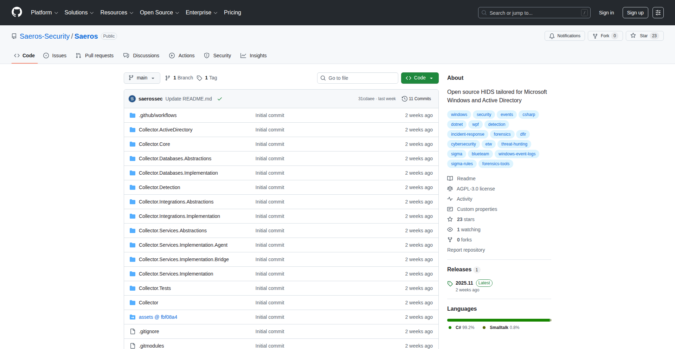
Task: Switch to the Insights tab
Action: [x=253, y=56]
